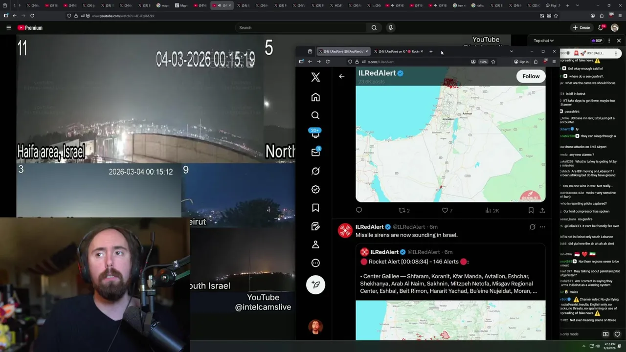Click the YouTube Premium logo
This screenshot has height=352, width=626.
click(x=30, y=28)
